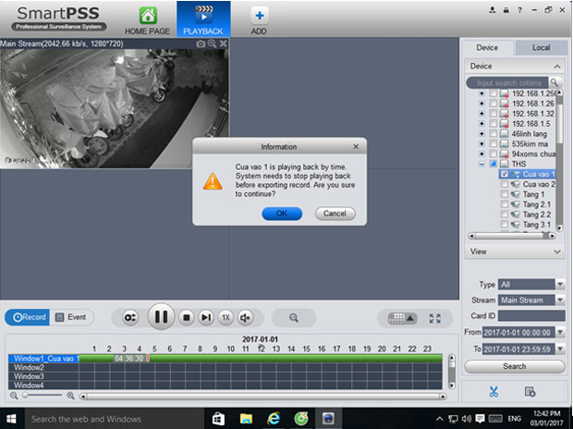Uncheck the Cua vao 1 camera
This screenshot has width=573, height=429.
[504, 174]
